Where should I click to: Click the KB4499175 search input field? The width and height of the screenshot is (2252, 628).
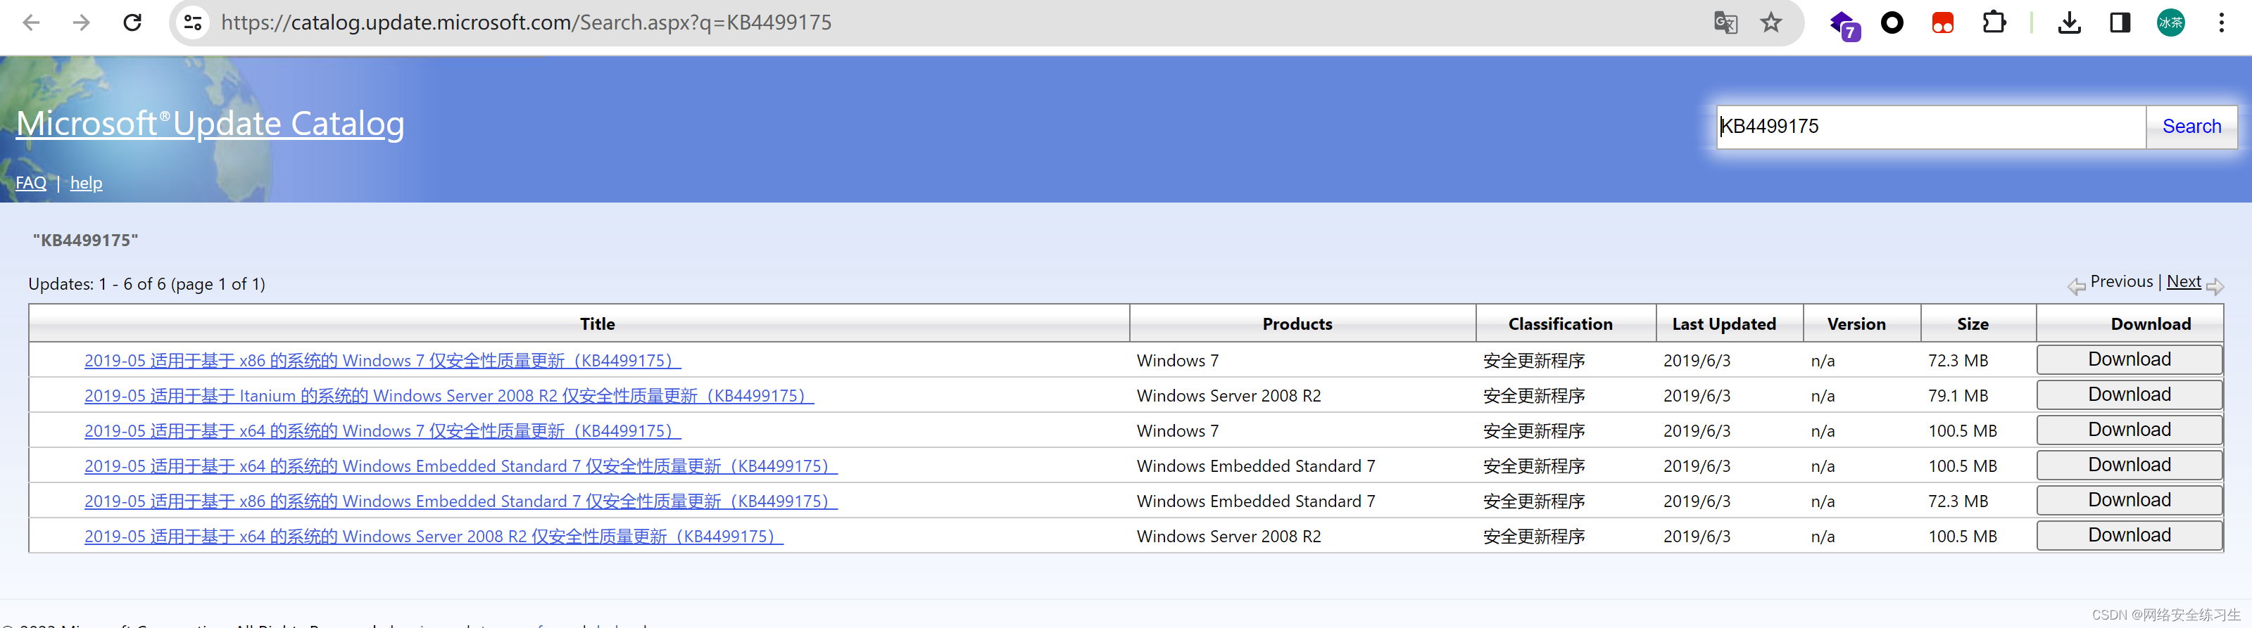pos(1930,127)
